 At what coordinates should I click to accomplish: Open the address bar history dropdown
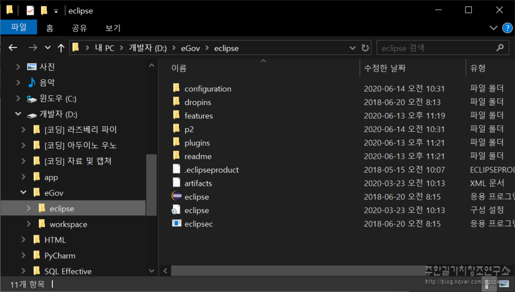pos(352,48)
